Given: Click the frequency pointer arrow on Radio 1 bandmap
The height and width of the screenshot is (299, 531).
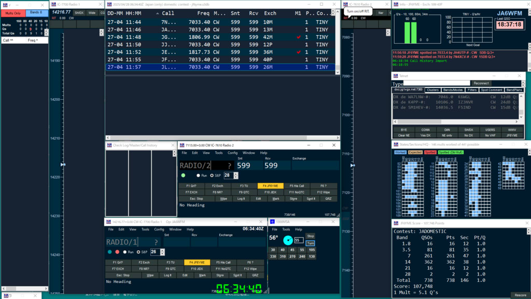Looking at the screenshot, I should [63, 165].
